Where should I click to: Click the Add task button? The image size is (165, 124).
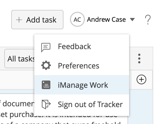pyautogui.click(x=37, y=20)
